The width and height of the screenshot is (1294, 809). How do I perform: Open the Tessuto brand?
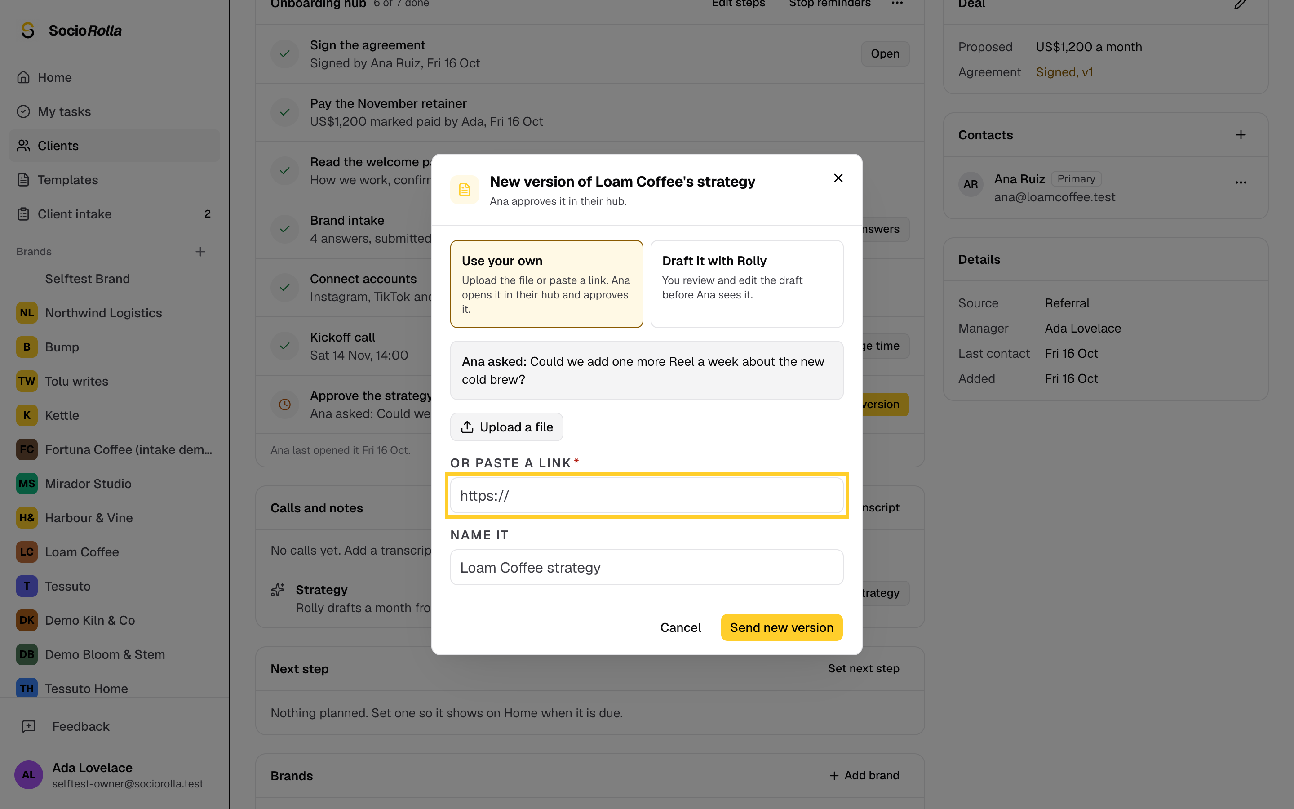(x=115, y=586)
